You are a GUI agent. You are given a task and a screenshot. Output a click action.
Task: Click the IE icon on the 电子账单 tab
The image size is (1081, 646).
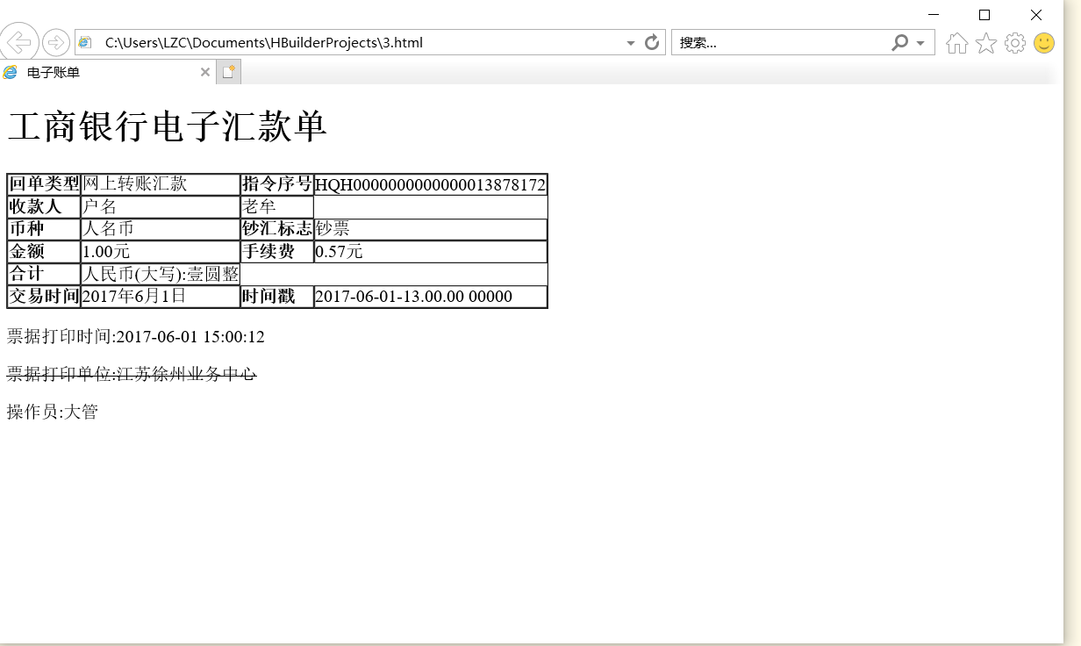pos(10,72)
